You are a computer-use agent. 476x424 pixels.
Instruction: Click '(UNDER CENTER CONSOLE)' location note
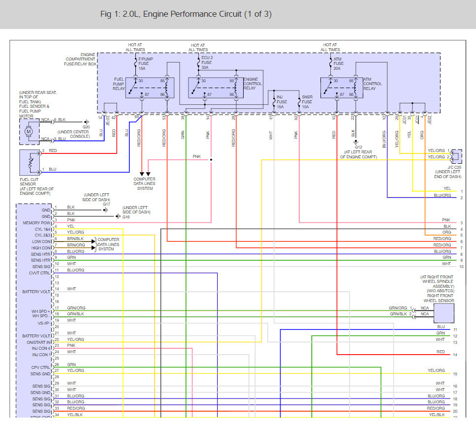73,134
